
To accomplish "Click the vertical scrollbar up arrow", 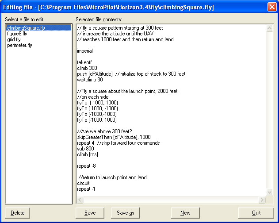I will click(x=269, y=28).
